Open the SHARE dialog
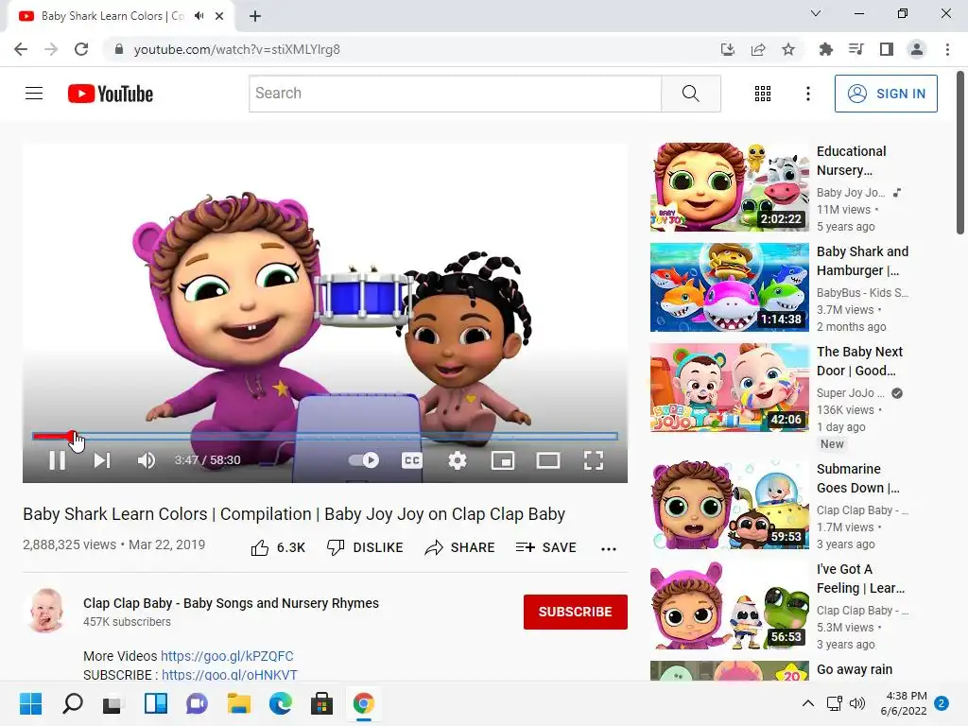Image resolution: width=968 pixels, height=726 pixels. pos(460,547)
